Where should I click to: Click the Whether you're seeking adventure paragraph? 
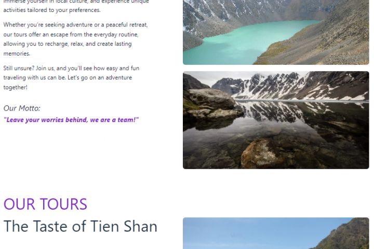coord(76,39)
